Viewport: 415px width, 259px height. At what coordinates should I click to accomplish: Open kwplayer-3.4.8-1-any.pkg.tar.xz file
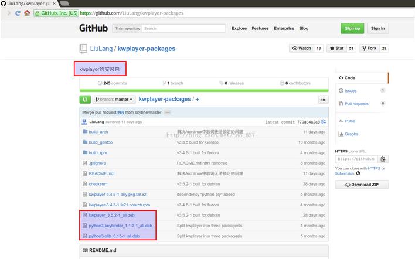117,194
